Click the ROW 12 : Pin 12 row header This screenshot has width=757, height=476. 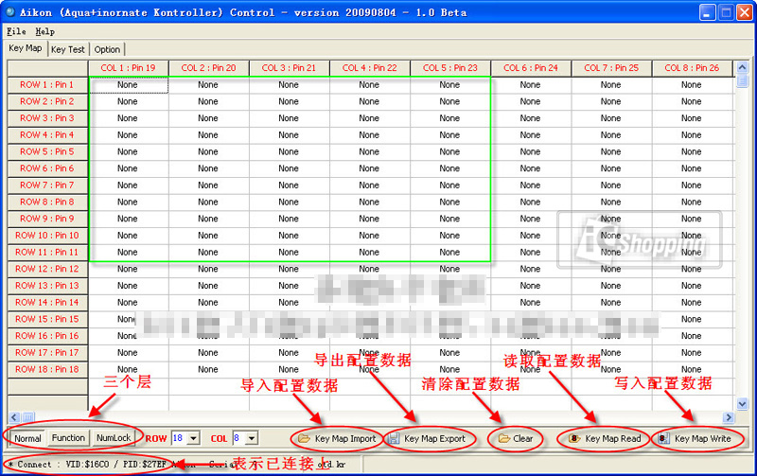pyautogui.click(x=47, y=269)
